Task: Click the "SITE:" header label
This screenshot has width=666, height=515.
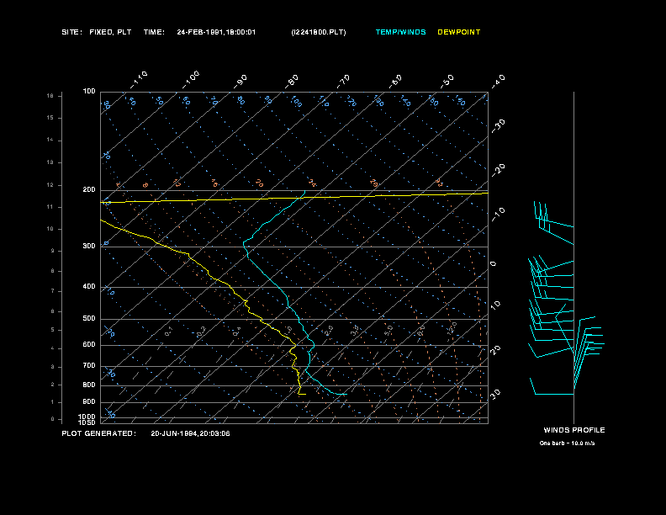Action: tap(71, 32)
